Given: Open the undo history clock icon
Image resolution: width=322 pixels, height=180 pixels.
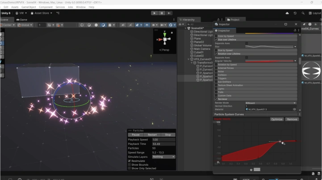Looking at the screenshot, I should click(x=295, y=13).
